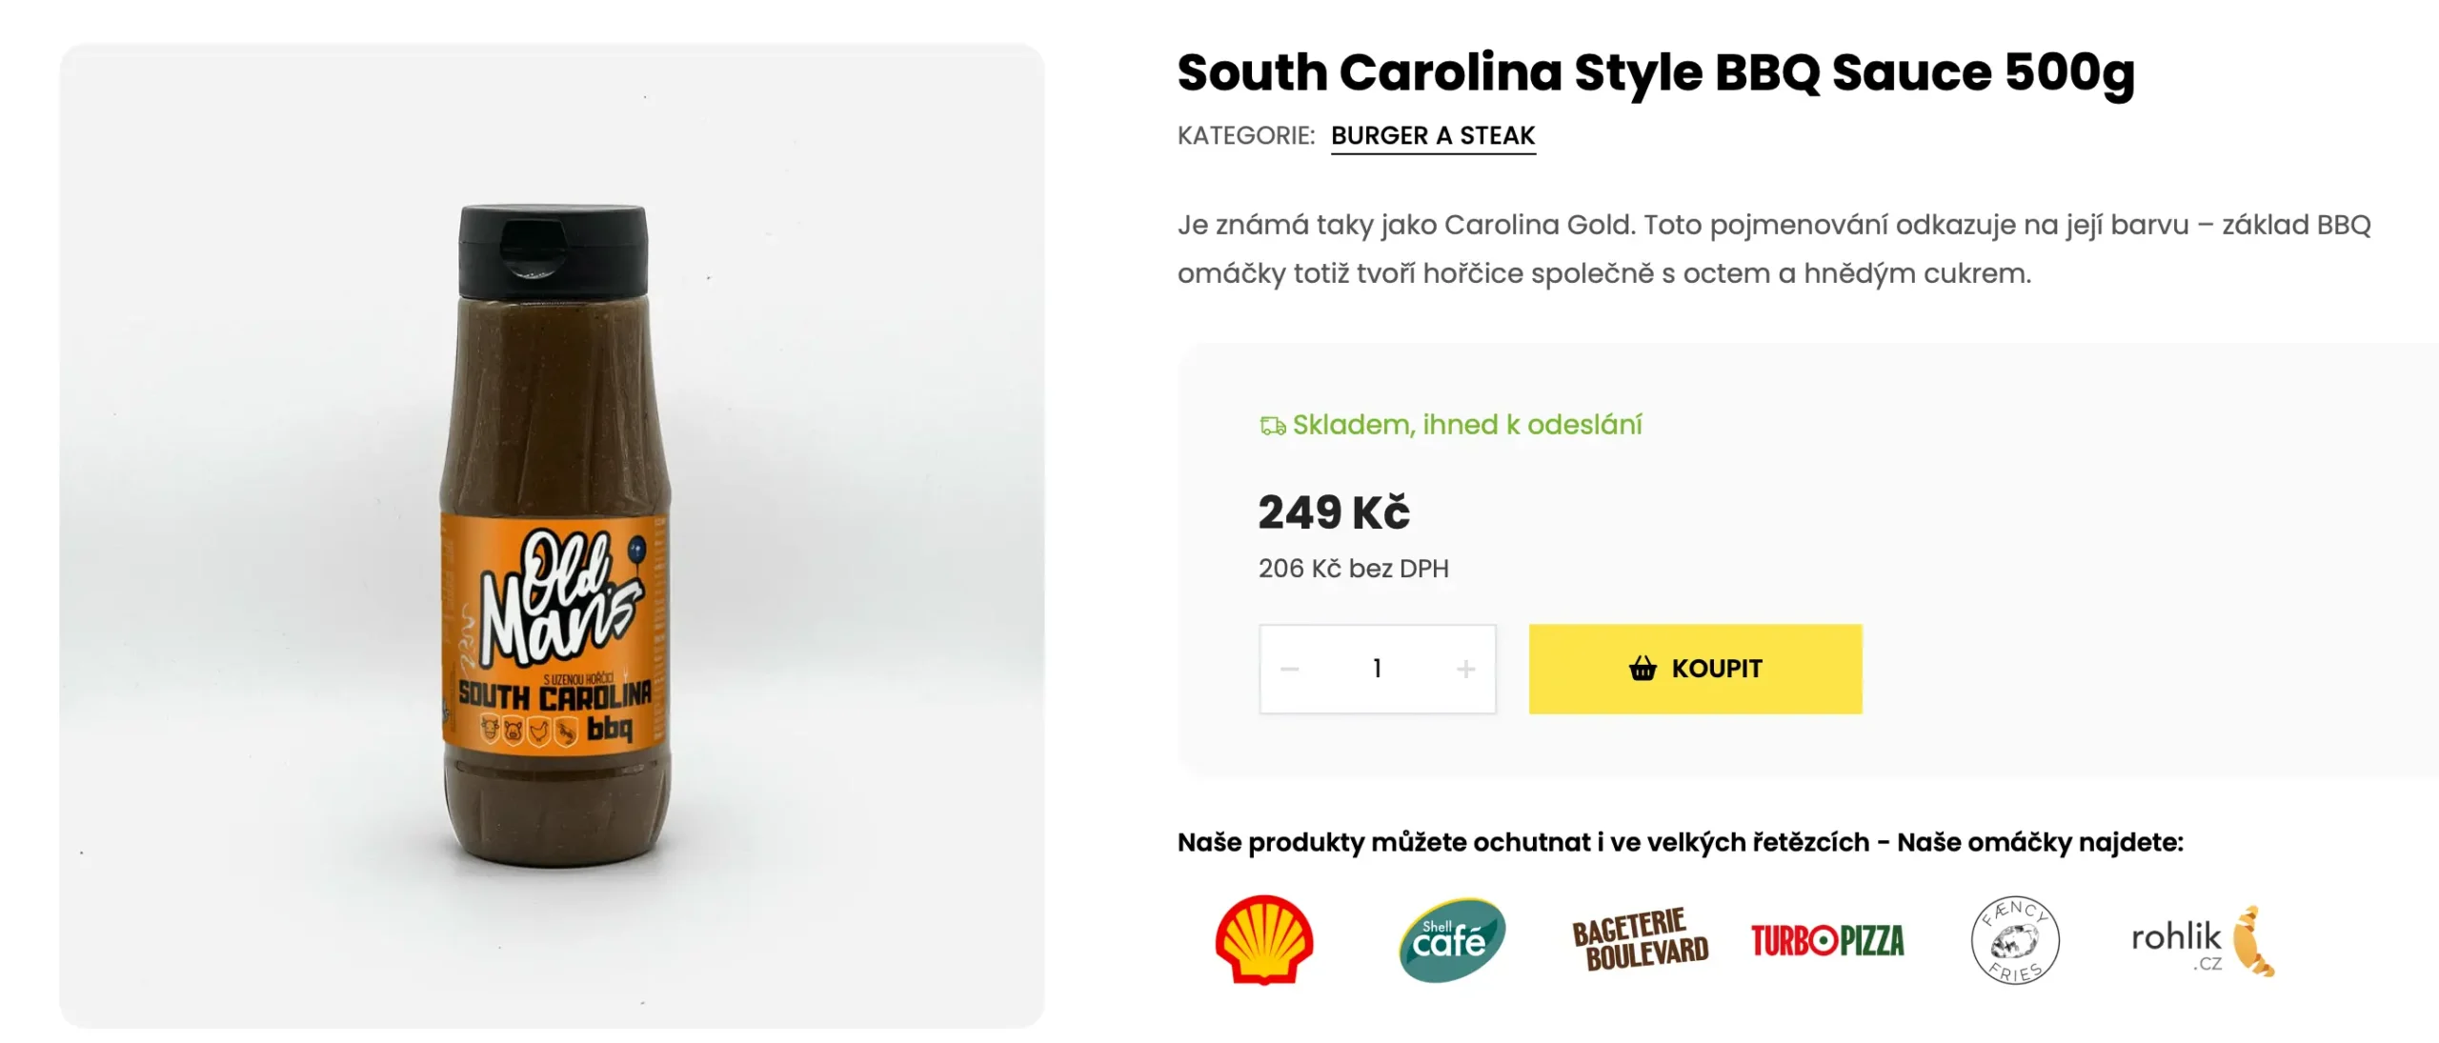This screenshot has width=2439, height=1043.
Task: Click the TurboPizza logo
Action: (1827, 940)
